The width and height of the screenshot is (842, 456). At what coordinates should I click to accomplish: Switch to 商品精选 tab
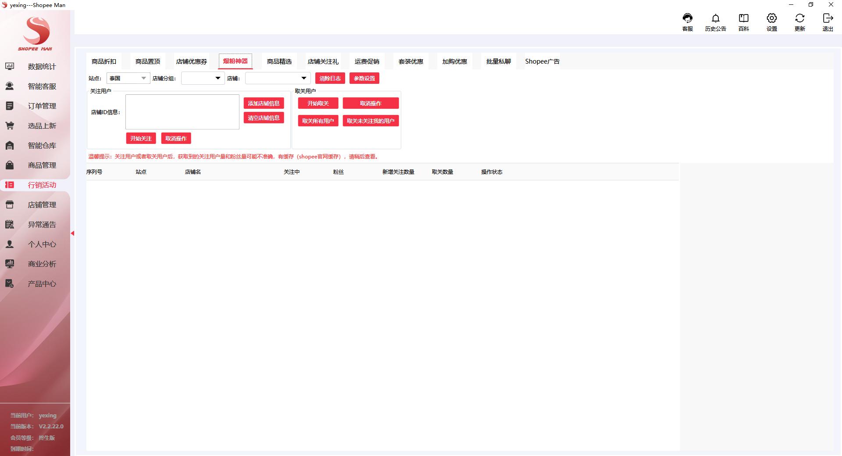coord(279,61)
